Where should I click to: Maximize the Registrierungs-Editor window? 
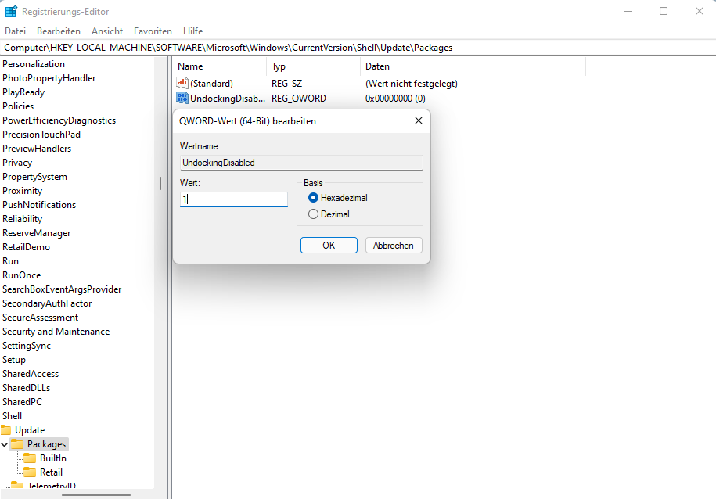click(664, 11)
